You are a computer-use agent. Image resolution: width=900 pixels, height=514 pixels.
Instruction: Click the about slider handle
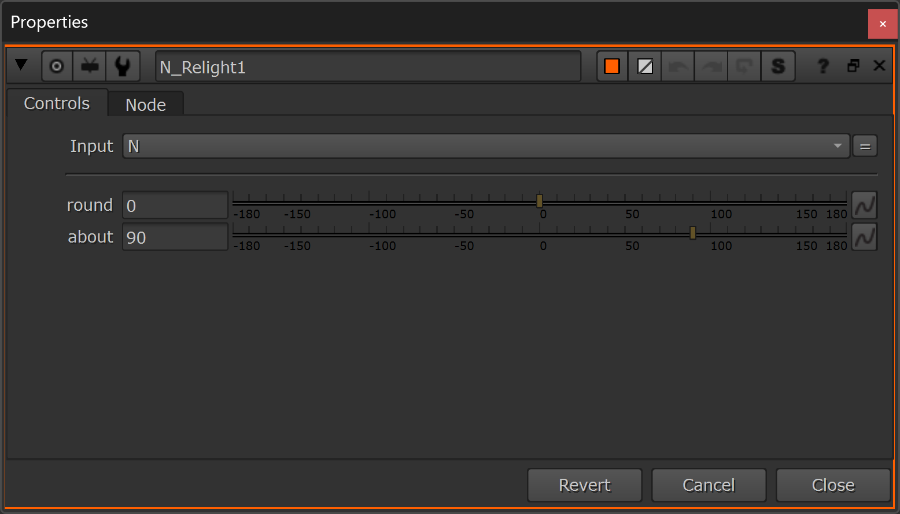(x=693, y=233)
